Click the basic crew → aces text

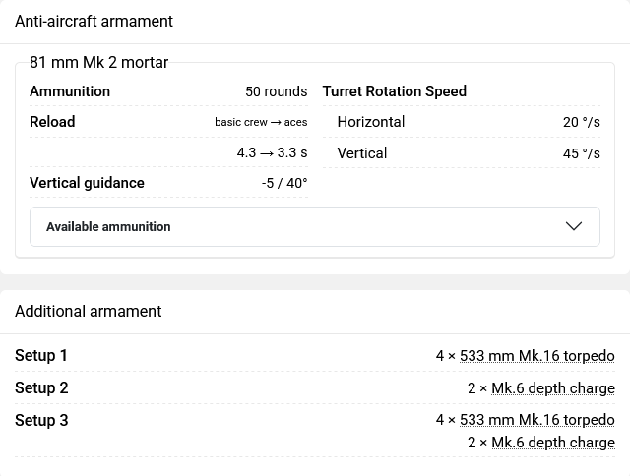click(261, 122)
